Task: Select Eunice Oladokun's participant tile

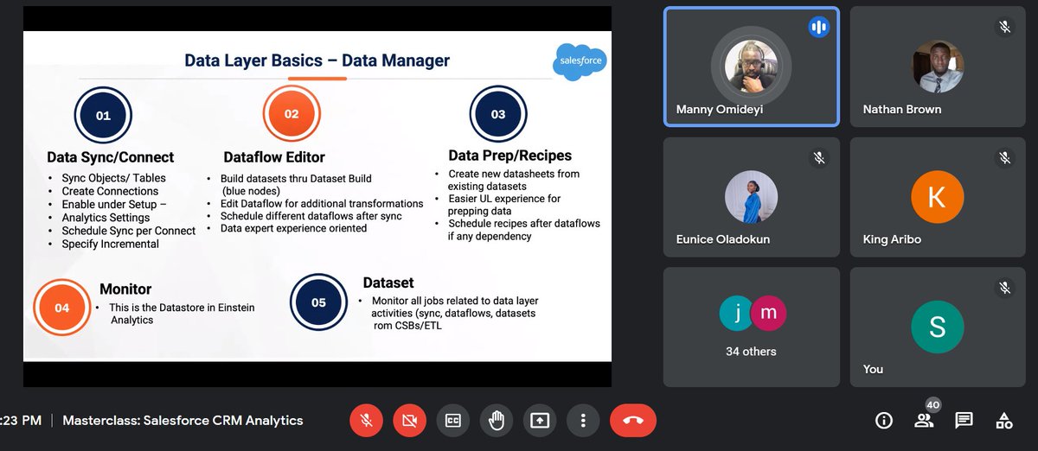Action: point(751,197)
